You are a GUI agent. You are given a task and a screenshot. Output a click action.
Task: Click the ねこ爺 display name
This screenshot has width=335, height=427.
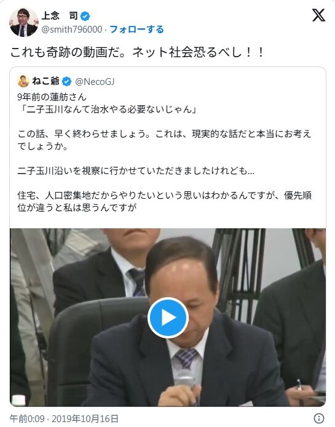(45, 81)
